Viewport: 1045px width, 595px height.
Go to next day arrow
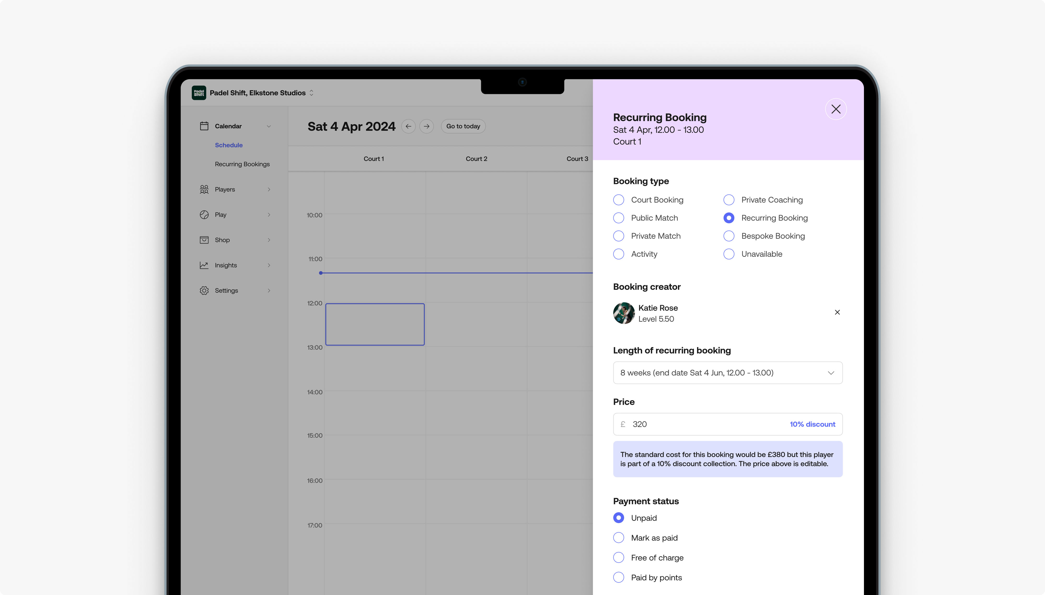point(427,126)
